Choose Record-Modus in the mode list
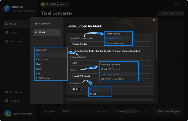 (x=118, y=38)
